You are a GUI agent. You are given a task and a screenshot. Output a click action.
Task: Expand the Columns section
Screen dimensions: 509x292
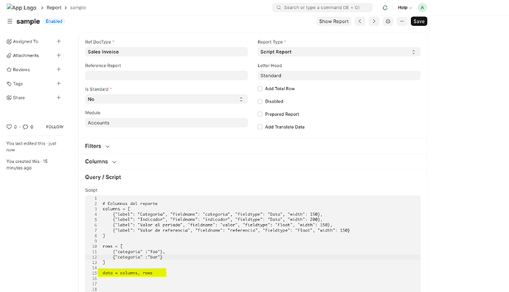tap(100, 161)
